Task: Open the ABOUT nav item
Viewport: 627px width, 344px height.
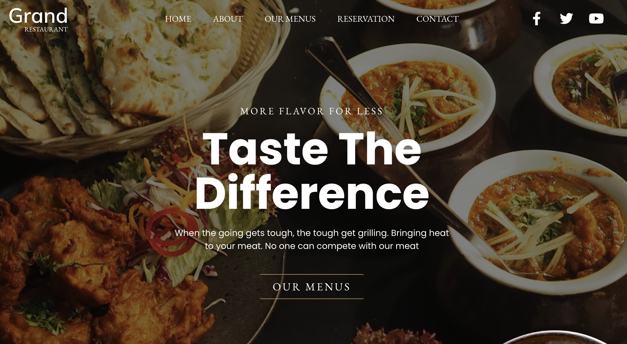Action: pos(228,19)
